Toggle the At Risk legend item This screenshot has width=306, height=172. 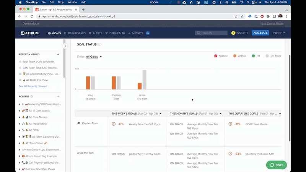pos(239,56)
